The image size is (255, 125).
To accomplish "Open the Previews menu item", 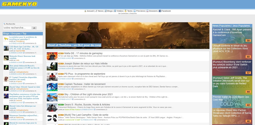I will coord(141,11).
